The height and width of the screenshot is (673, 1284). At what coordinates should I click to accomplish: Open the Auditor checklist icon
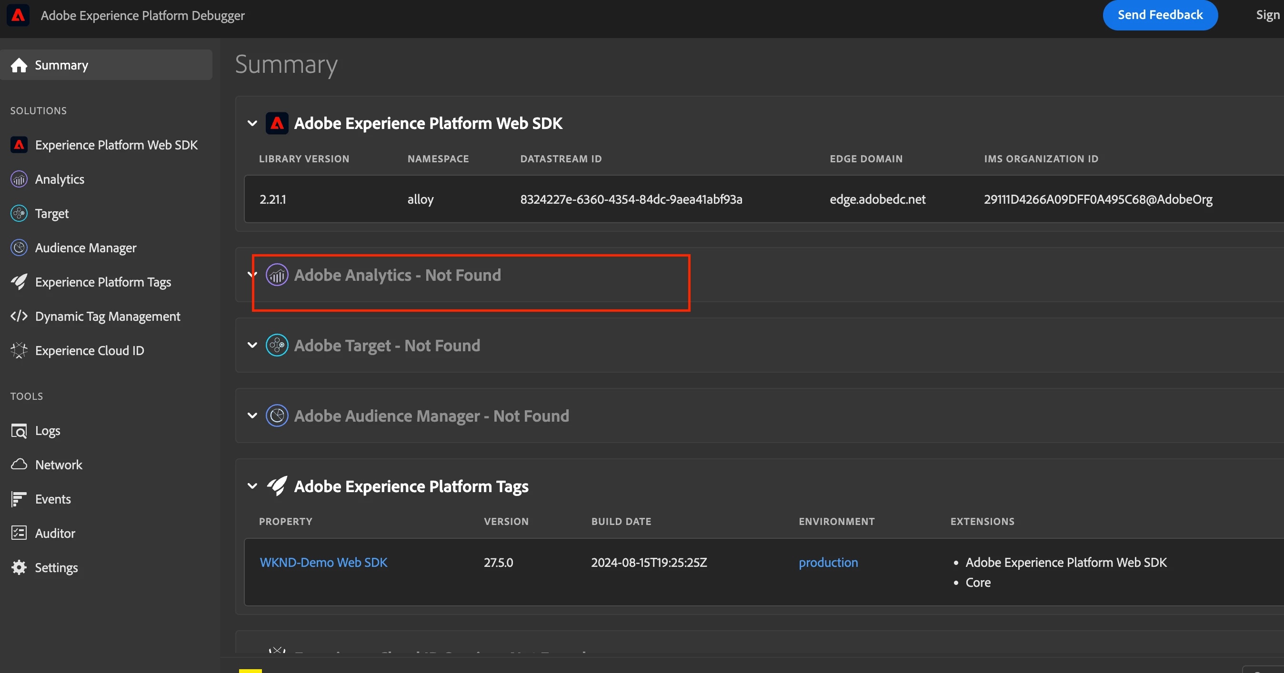[19, 534]
